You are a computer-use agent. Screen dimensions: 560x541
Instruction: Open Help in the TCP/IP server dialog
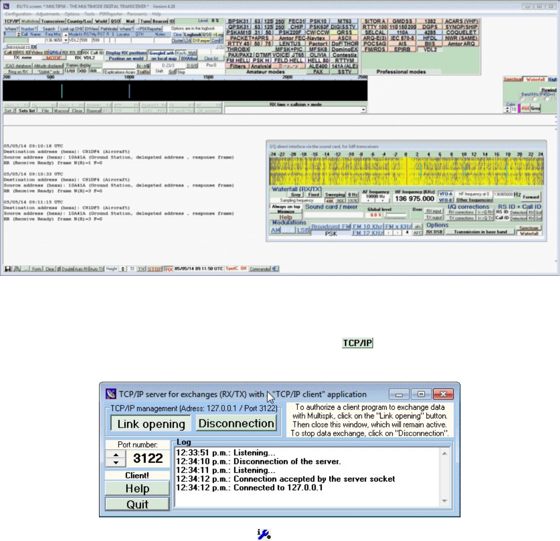coord(137,489)
